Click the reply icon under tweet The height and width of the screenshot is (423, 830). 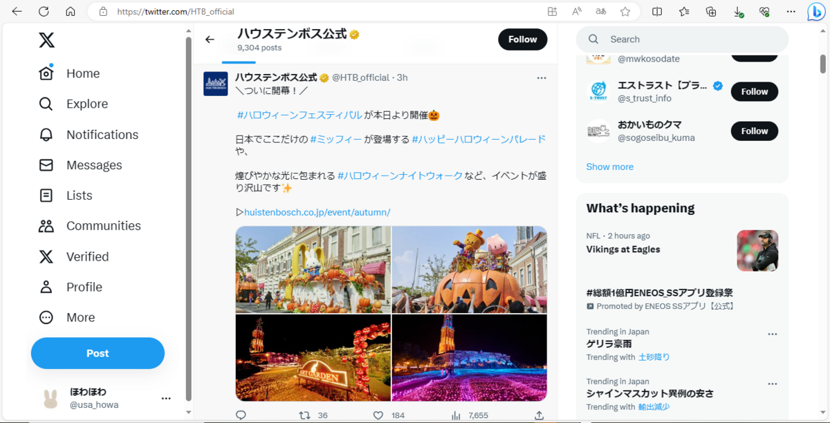click(241, 415)
